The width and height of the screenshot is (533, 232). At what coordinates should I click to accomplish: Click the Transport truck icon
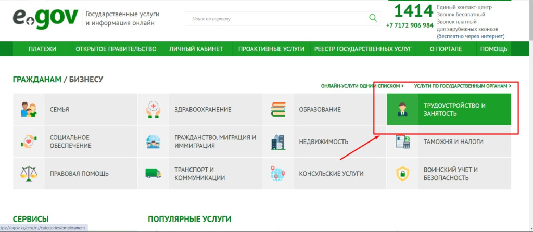(154, 174)
